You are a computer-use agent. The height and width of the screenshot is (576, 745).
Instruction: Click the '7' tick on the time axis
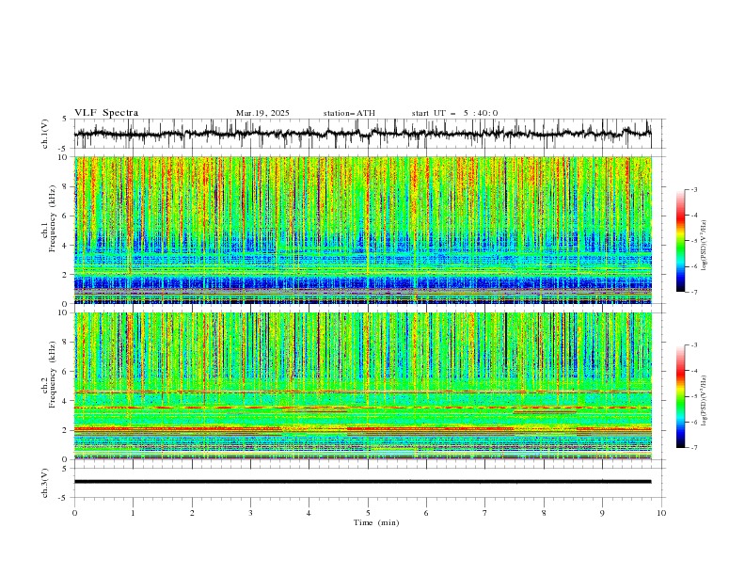(x=485, y=513)
